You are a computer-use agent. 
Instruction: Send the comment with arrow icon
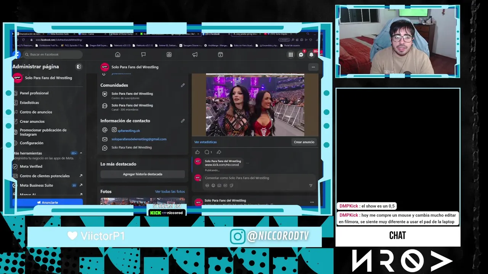[x=310, y=186]
